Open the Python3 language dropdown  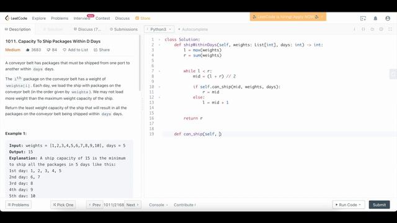159,29
